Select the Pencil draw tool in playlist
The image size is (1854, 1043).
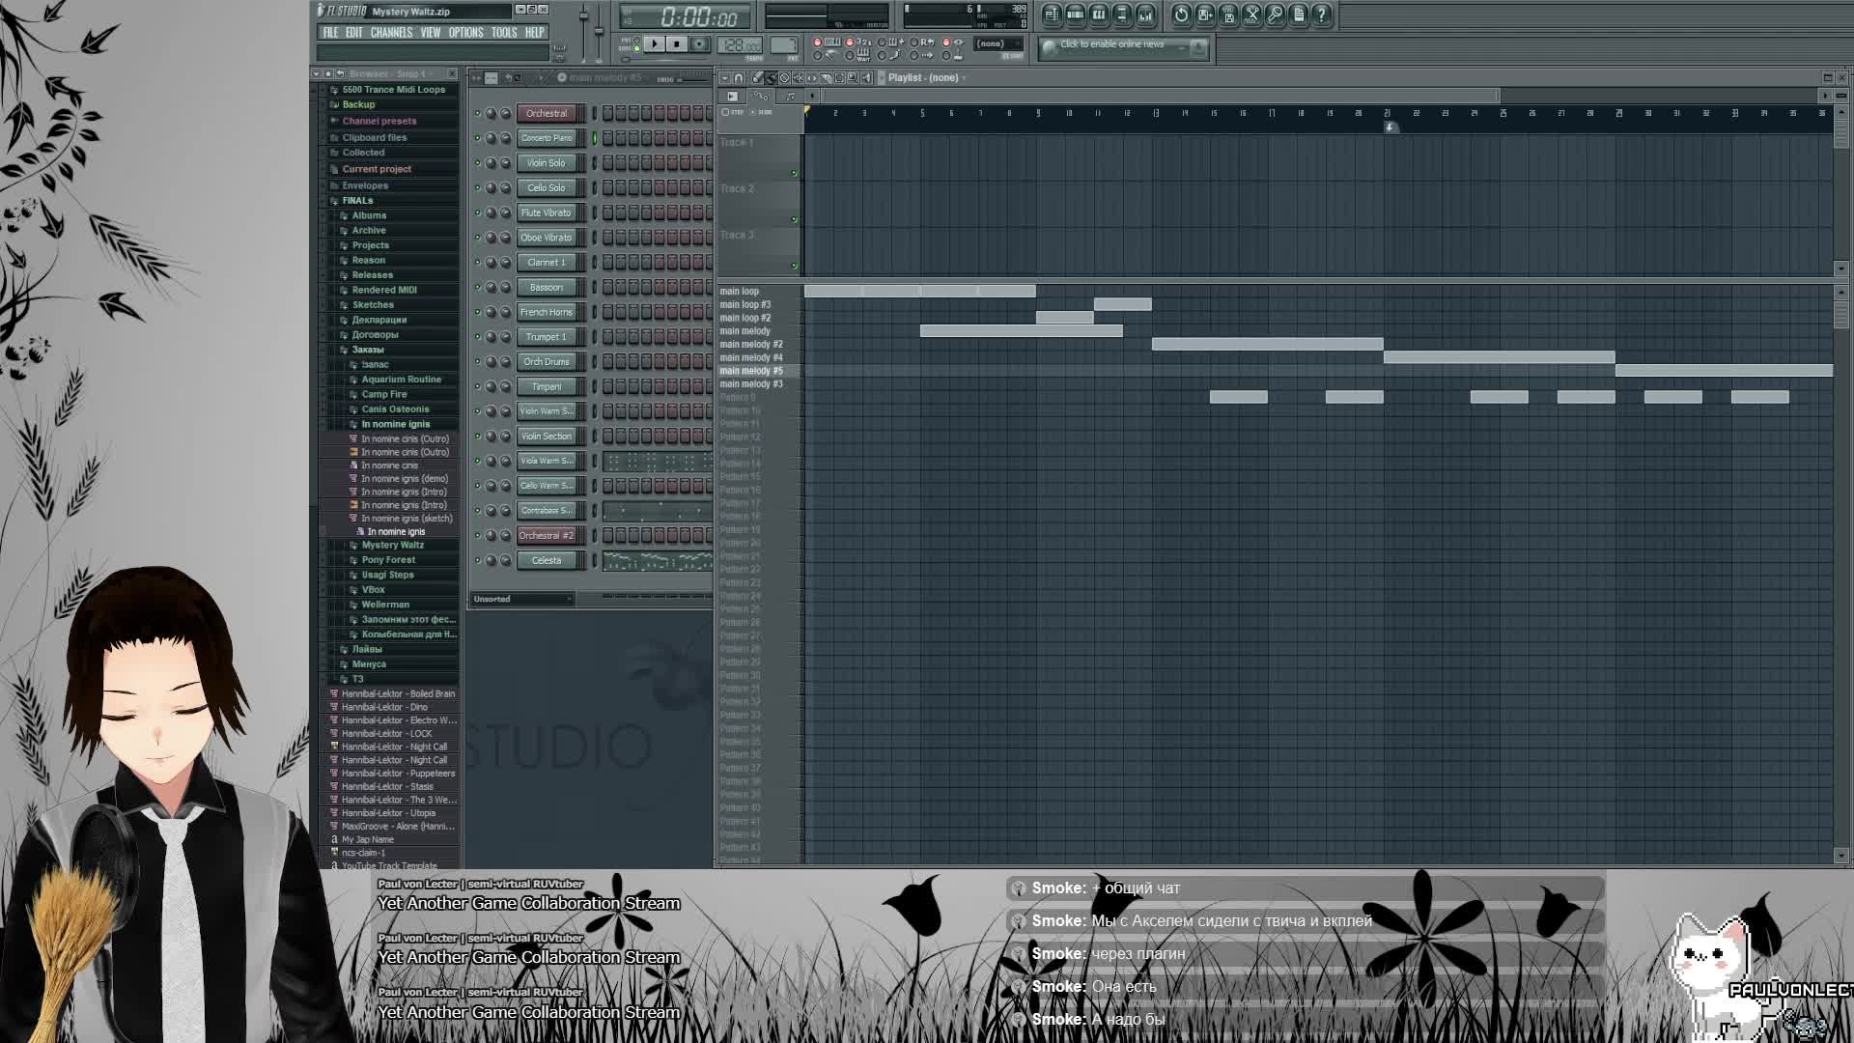pos(757,78)
